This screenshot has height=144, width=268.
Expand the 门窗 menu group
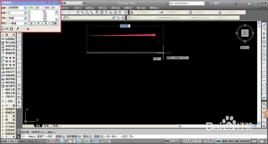[8, 106]
